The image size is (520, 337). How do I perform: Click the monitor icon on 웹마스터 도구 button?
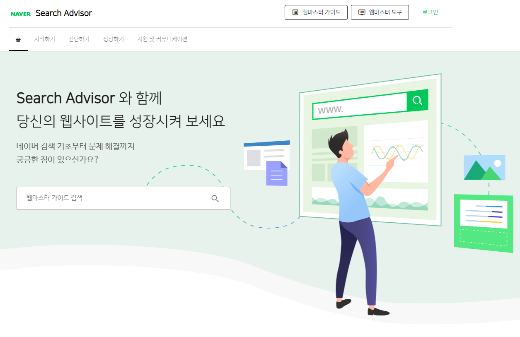tap(362, 12)
